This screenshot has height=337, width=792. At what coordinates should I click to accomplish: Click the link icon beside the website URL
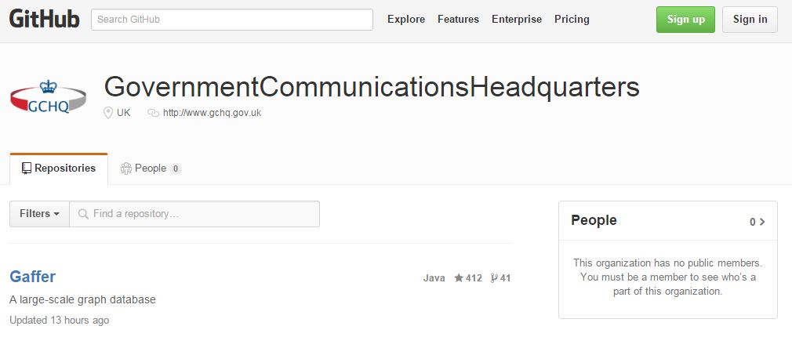point(153,113)
